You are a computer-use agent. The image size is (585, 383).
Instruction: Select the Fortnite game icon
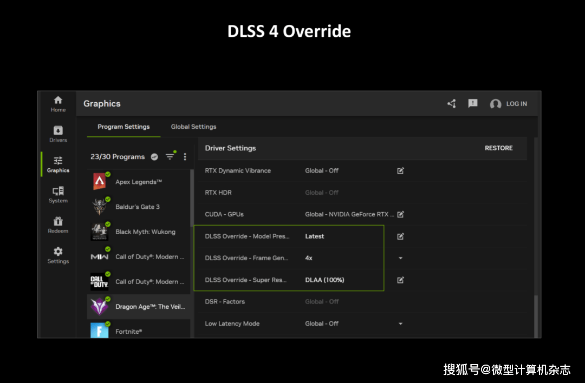click(x=100, y=330)
